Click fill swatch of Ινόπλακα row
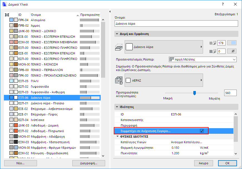The width and height of the screenshot is (242, 169). (x=11, y=120)
